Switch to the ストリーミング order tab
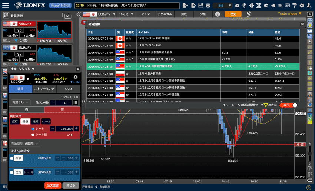Screen dimensions: 315x191 (x=44, y=89)
